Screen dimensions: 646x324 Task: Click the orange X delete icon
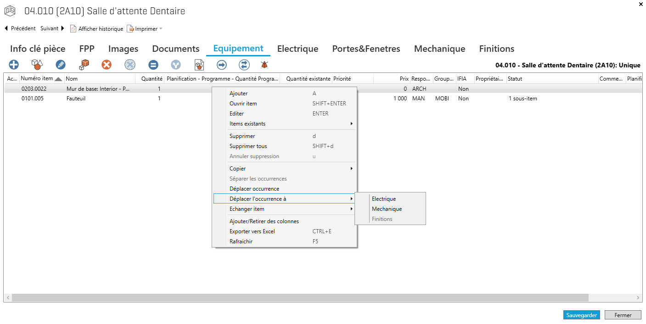pyautogui.click(x=107, y=65)
